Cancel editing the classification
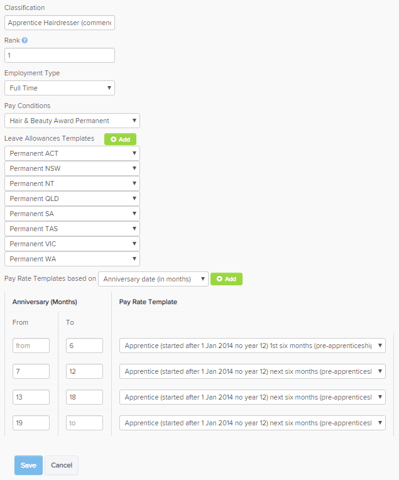This screenshot has height=480, width=399. [x=62, y=465]
